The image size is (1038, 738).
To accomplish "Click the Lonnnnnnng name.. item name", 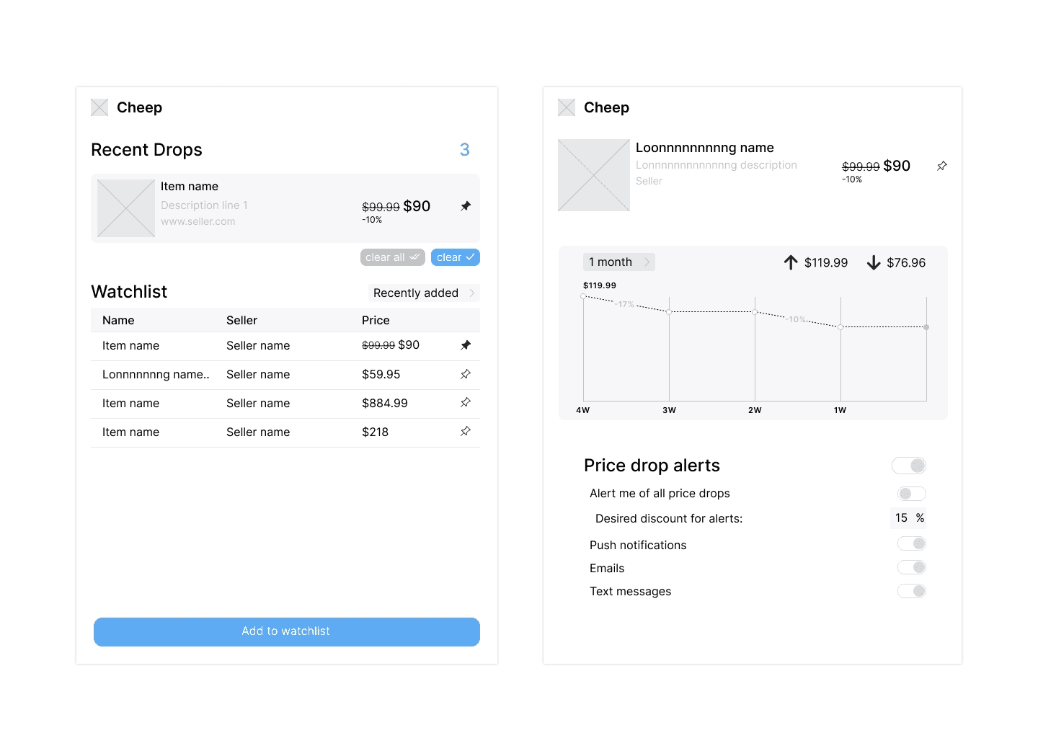I will pyautogui.click(x=156, y=375).
